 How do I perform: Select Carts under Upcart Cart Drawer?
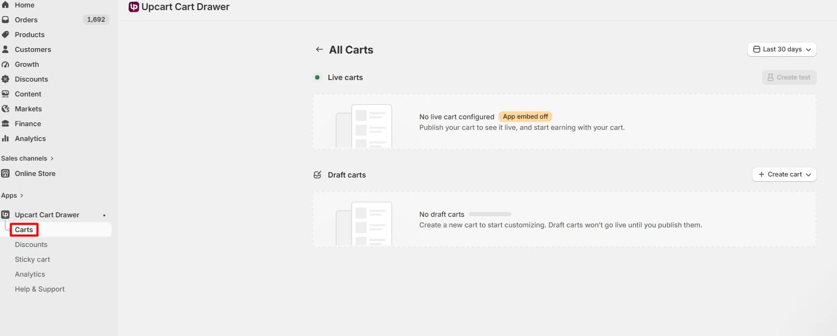point(24,229)
